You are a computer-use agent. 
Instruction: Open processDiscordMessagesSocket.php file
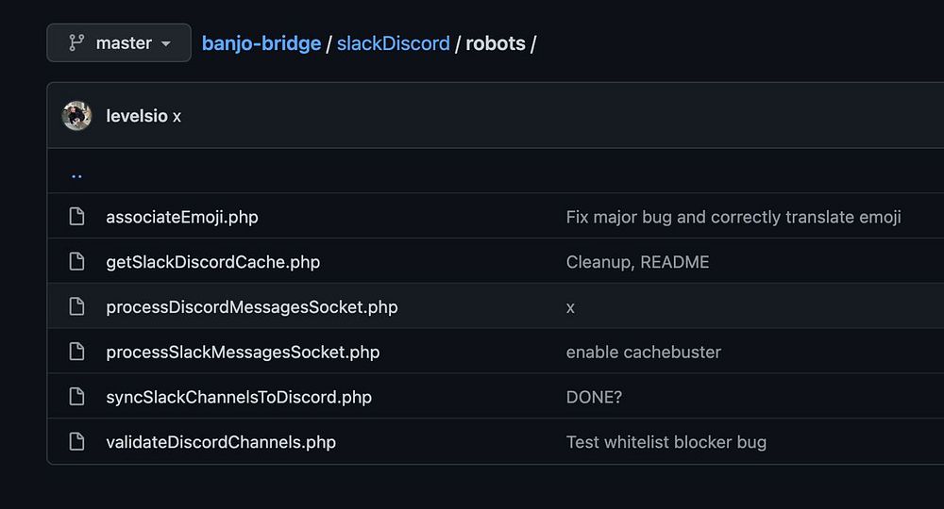pyautogui.click(x=252, y=307)
